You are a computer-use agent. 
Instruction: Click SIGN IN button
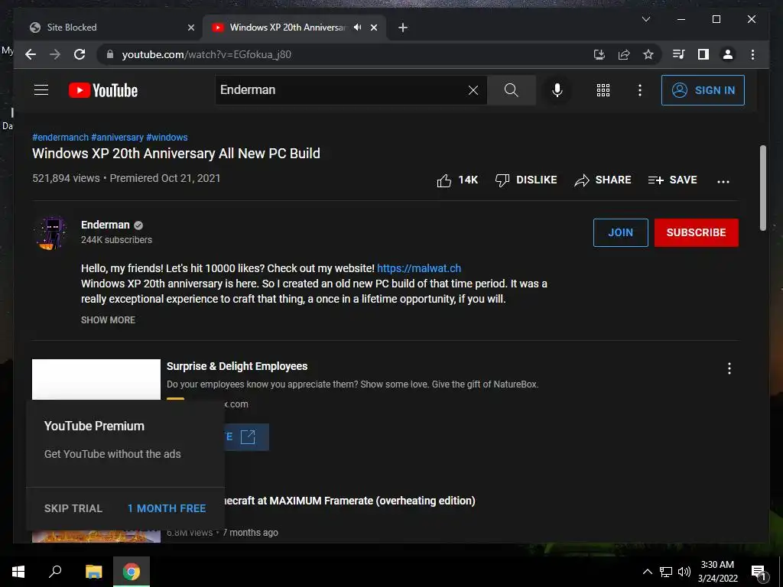[x=703, y=90]
